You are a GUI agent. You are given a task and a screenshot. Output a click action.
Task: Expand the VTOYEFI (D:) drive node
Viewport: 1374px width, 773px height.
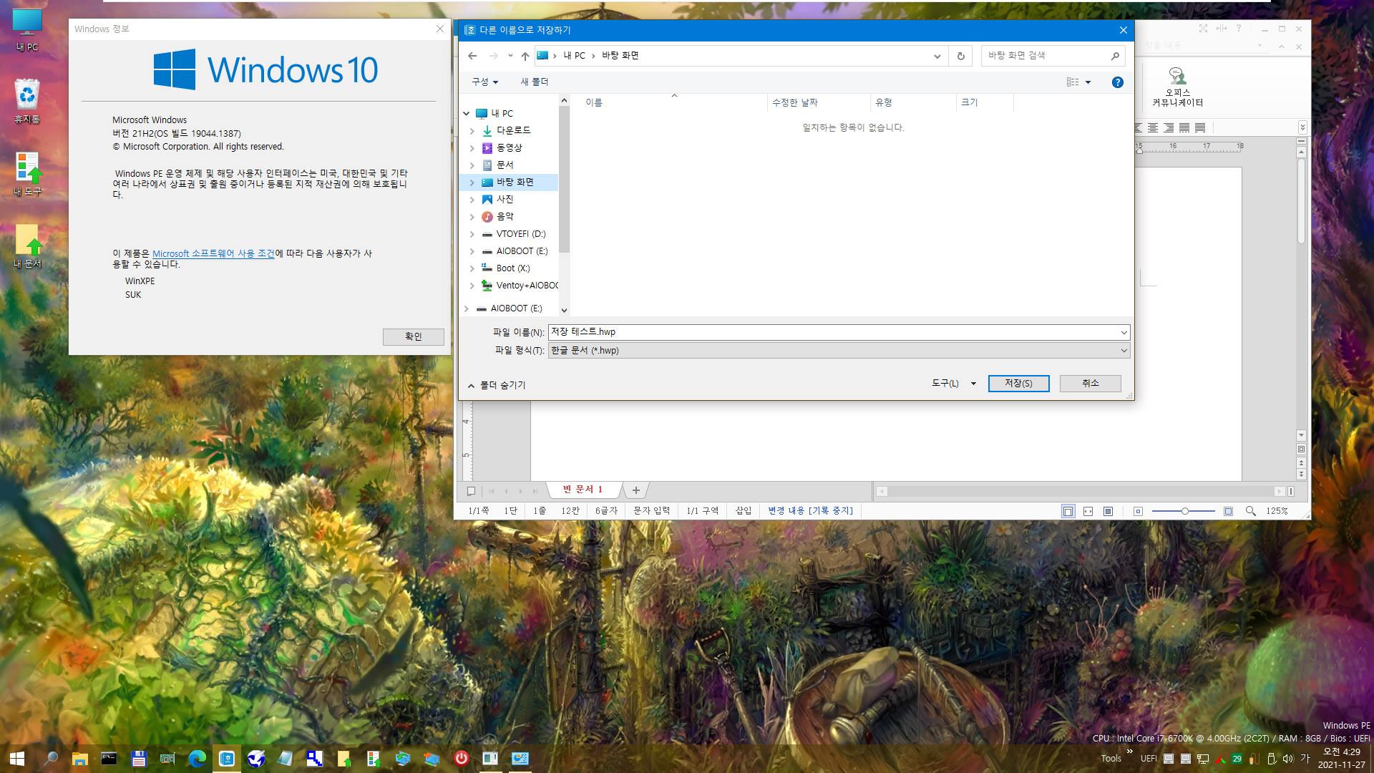pos(472,234)
